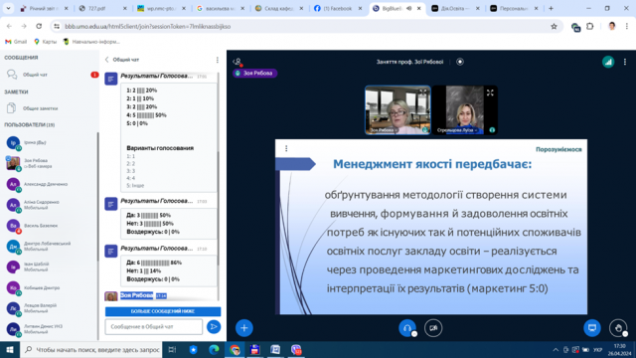
Task: Expand Зоя Рябова webcam to fullscreen
Action: click(423, 92)
